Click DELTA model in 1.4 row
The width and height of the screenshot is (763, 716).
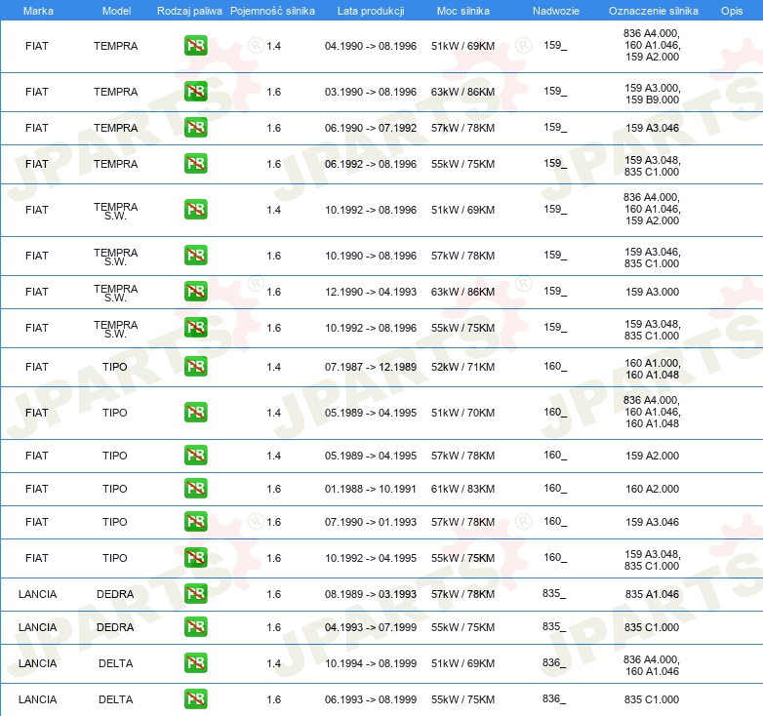116,663
